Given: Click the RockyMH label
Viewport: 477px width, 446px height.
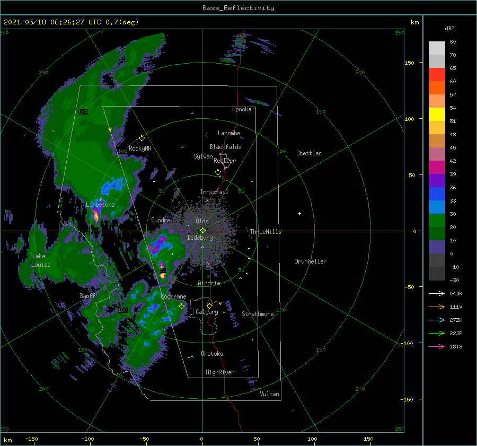Looking at the screenshot, I should point(140,148).
